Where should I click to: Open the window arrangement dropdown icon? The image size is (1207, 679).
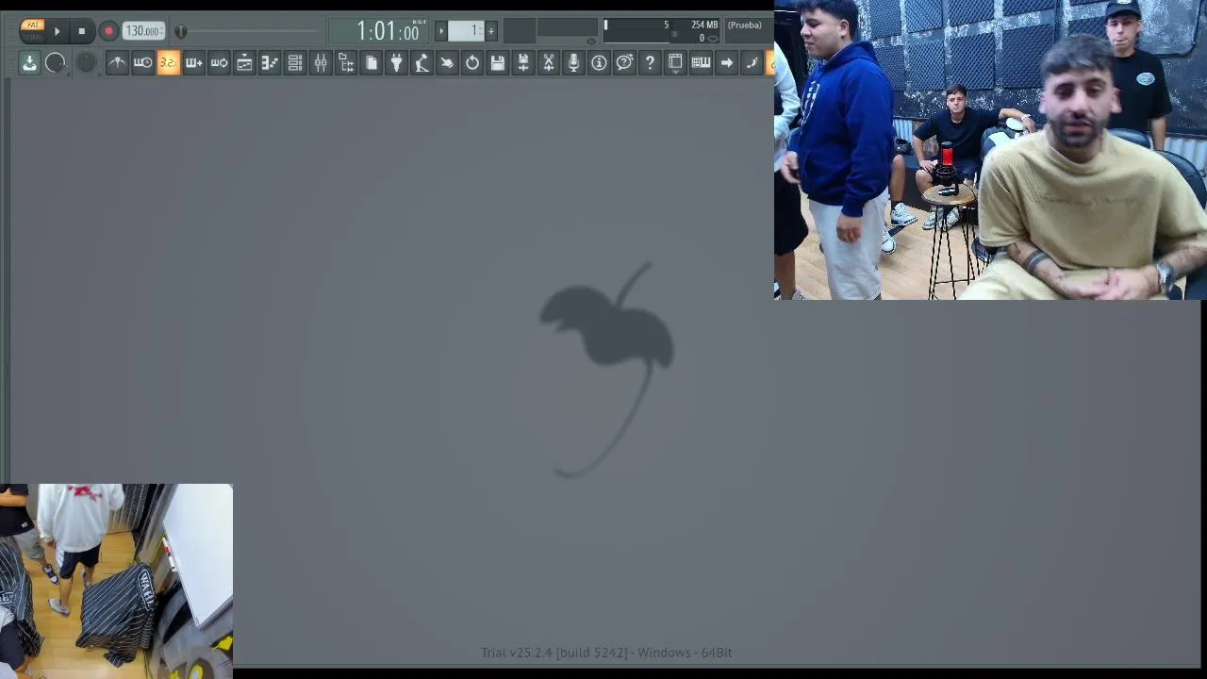675,62
